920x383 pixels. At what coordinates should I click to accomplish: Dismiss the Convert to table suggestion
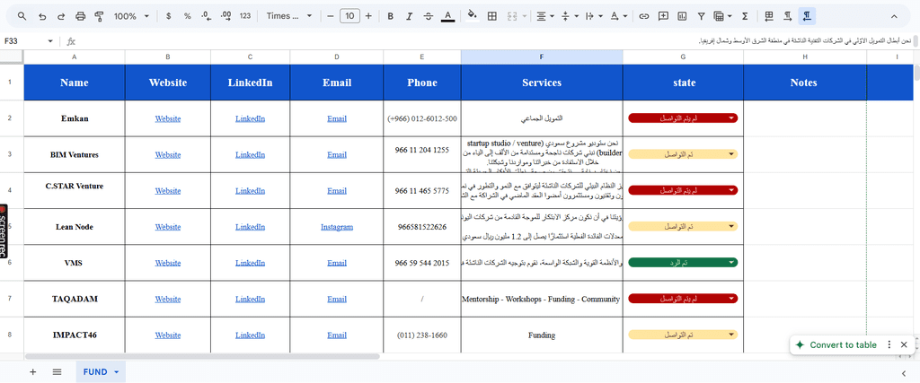(904, 345)
